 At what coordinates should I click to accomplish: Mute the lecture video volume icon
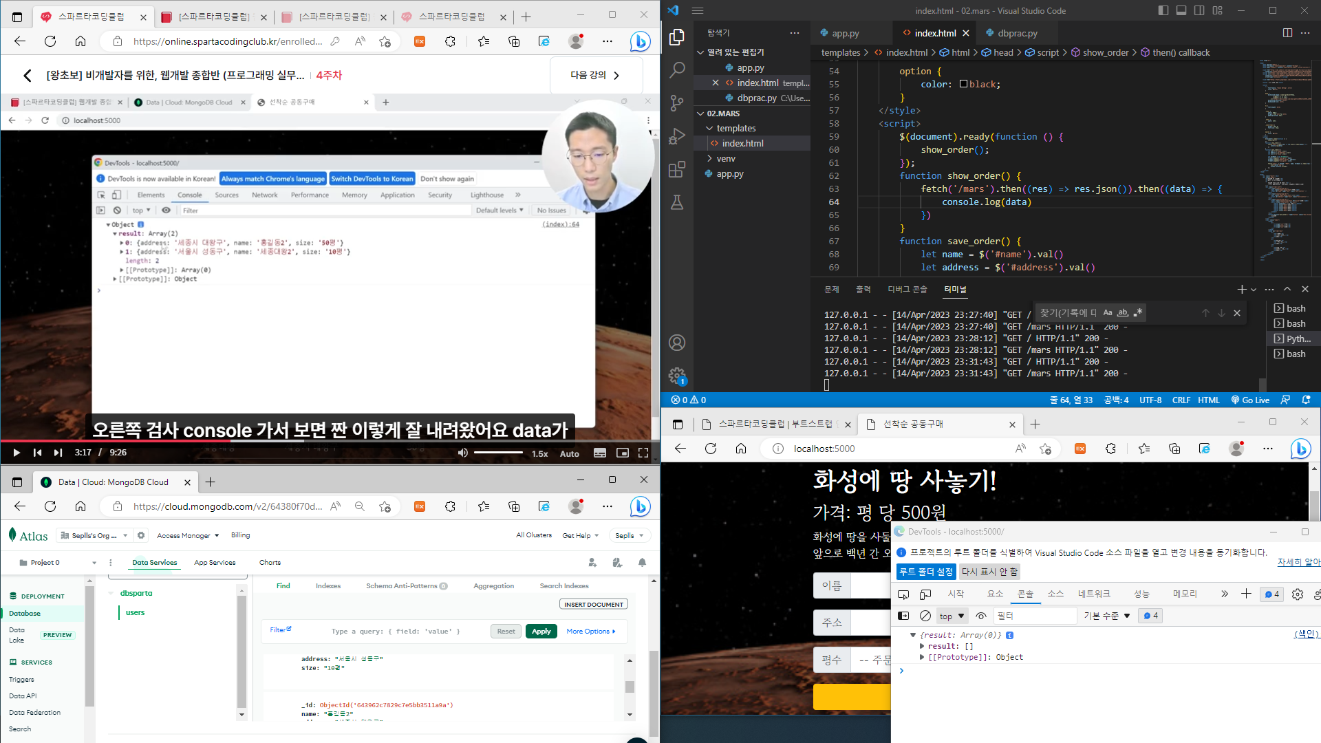(463, 453)
